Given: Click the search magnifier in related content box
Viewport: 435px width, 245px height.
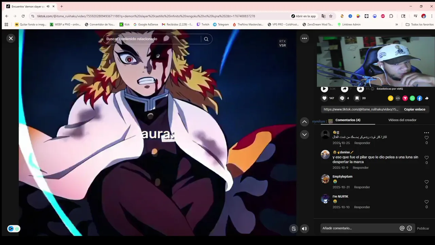Looking at the screenshot, I should [206, 39].
